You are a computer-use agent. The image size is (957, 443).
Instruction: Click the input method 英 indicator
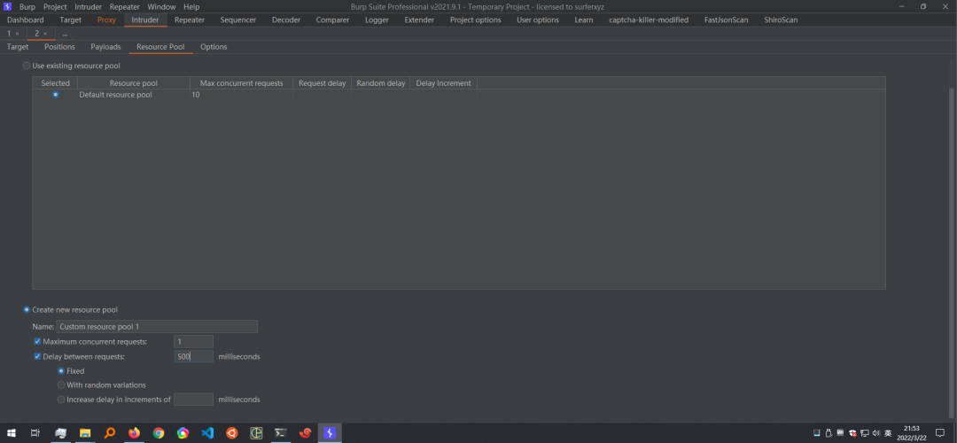point(888,433)
